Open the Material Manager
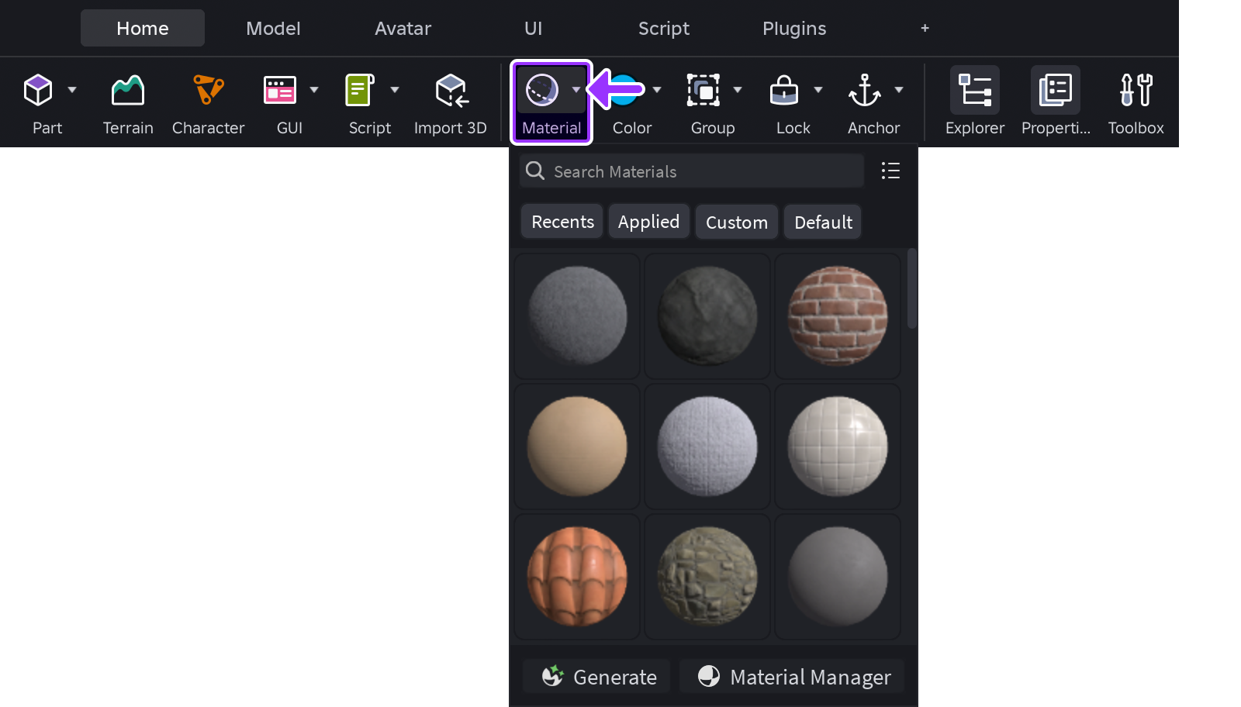The image size is (1241, 707). [793, 677]
